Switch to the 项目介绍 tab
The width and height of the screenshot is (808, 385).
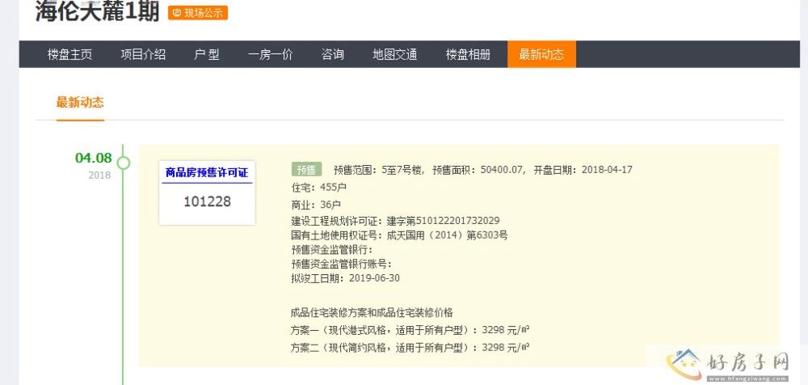(143, 55)
